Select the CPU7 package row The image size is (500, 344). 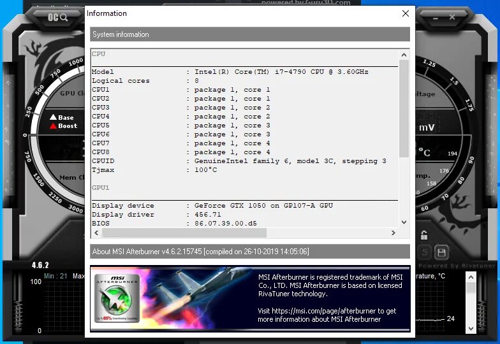click(x=181, y=143)
